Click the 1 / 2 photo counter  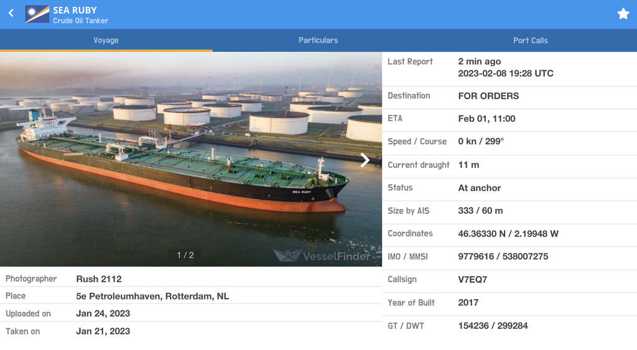point(185,256)
